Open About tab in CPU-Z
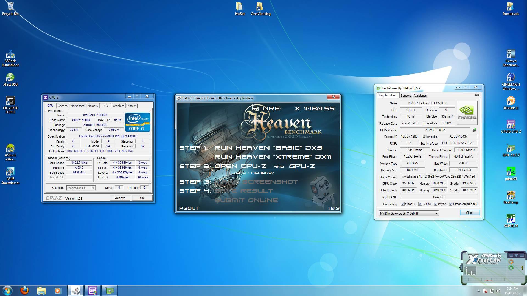527x296 pixels. point(131,106)
